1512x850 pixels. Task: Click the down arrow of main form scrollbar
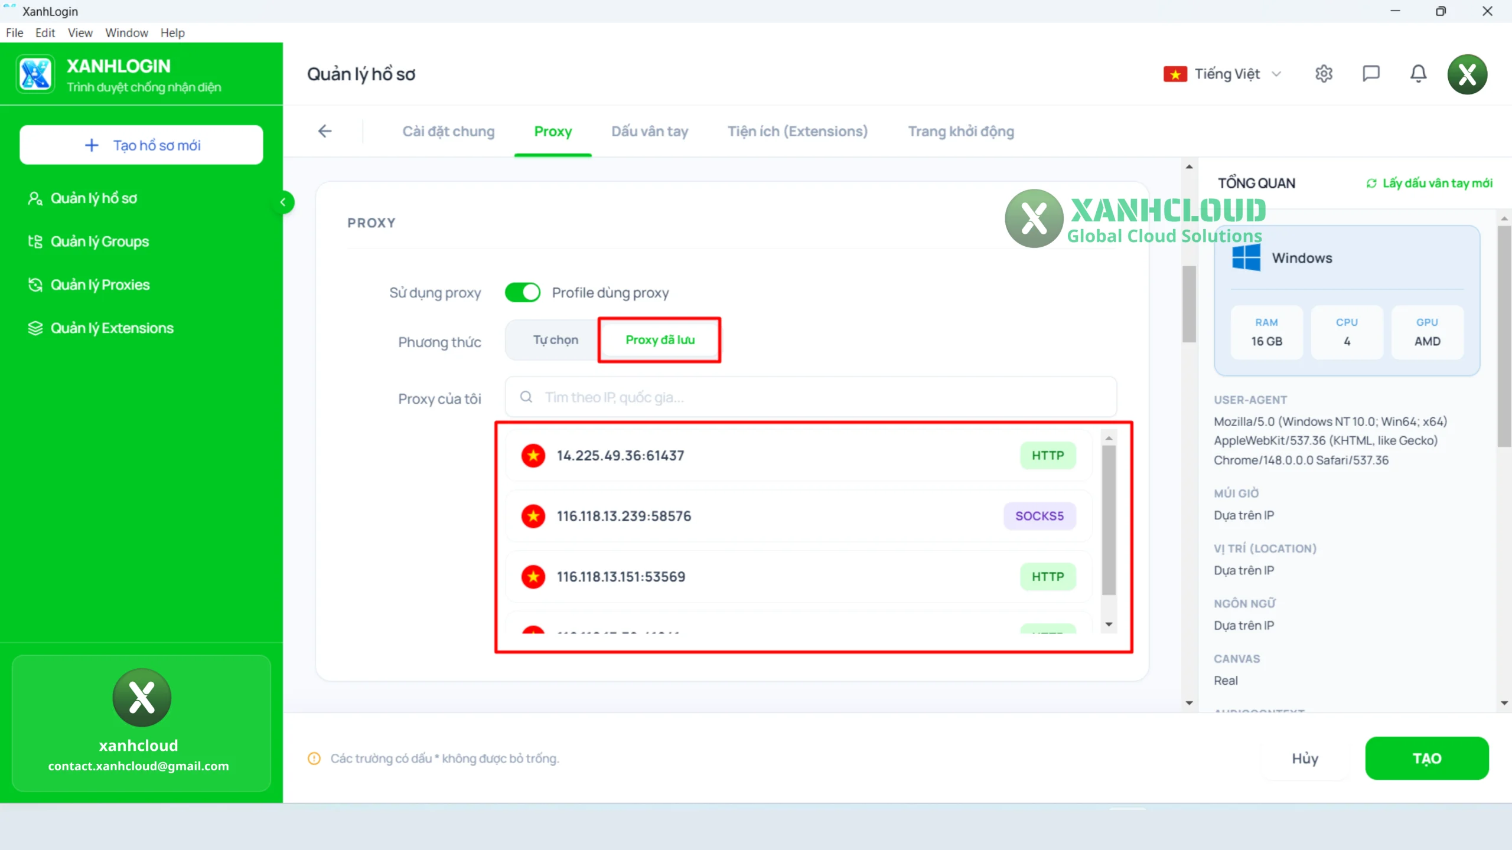(x=1189, y=703)
